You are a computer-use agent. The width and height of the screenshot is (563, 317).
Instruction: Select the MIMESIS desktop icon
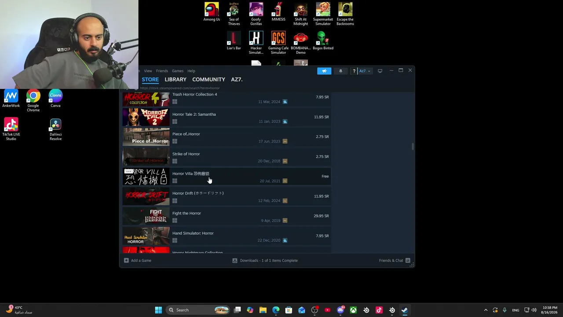tap(278, 12)
